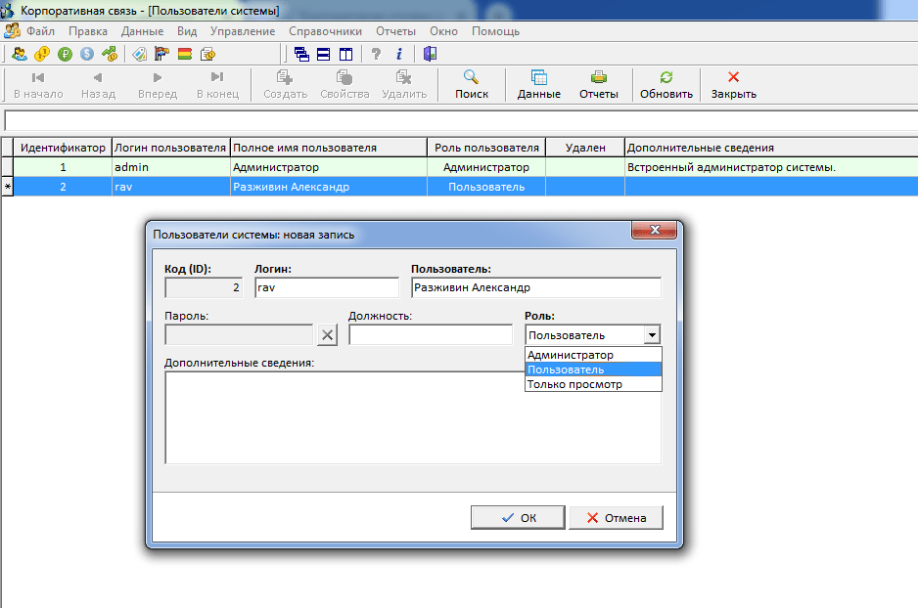Click the blue italic info icon

click(x=399, y=54)
